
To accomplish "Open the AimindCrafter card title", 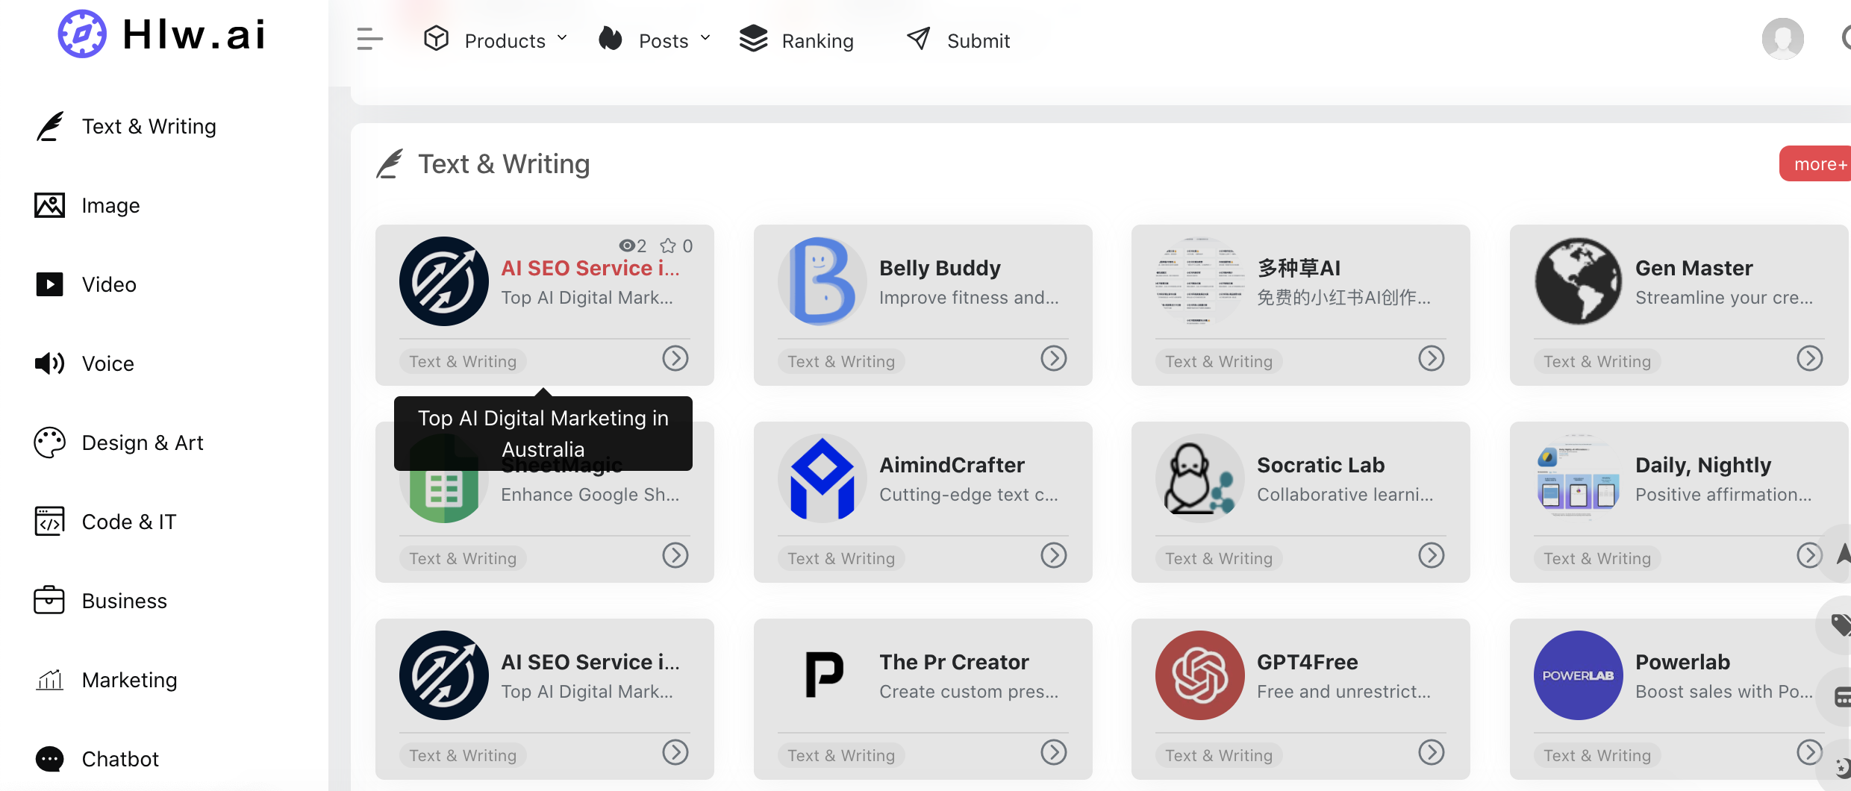I will click(952, 466).
